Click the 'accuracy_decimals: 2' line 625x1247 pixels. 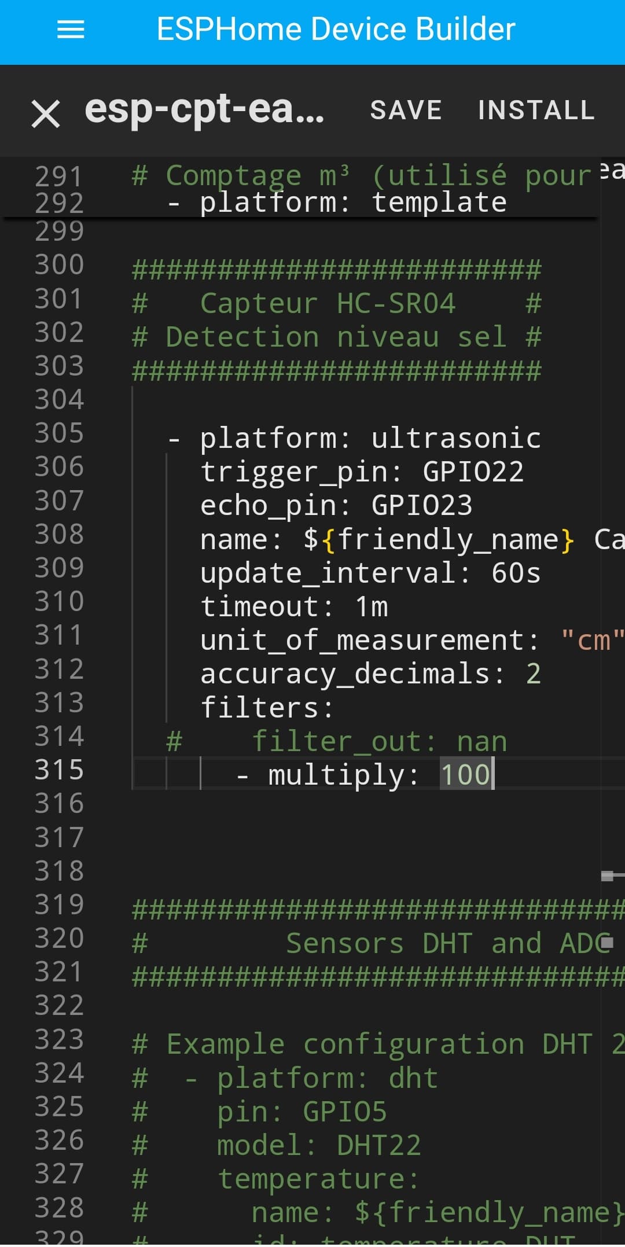tap(370, 674)
